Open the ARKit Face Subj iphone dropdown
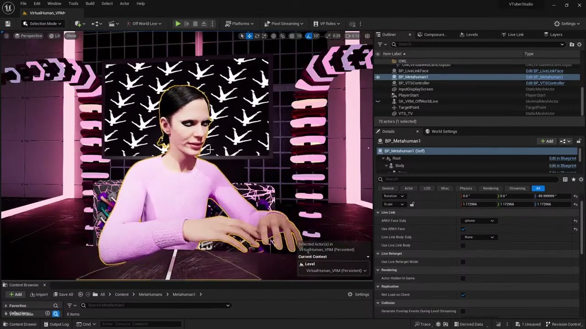 479,221
